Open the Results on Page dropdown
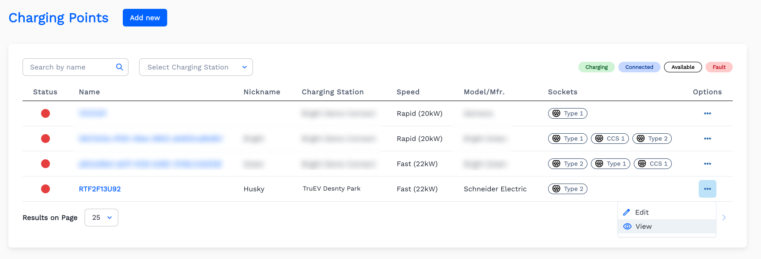Viewport: 761px width, 259px height. pos(101,218)
